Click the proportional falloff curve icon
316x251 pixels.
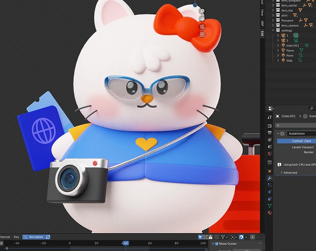click(x=258, y=237)
